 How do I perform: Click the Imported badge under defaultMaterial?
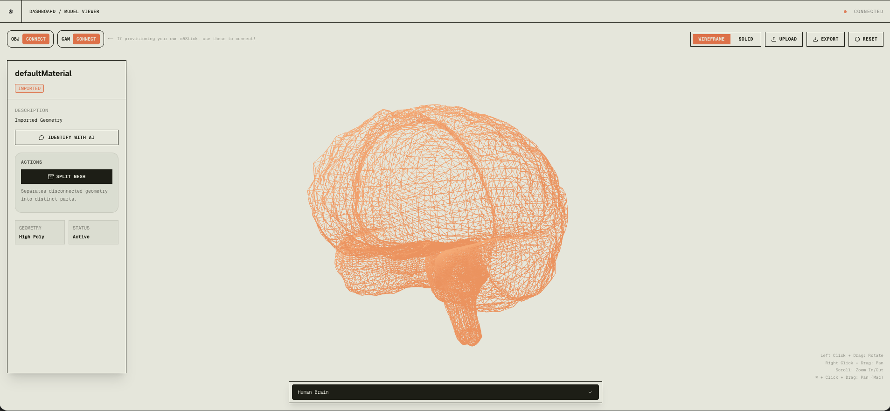pyautogui.click(x=29, y=89)
